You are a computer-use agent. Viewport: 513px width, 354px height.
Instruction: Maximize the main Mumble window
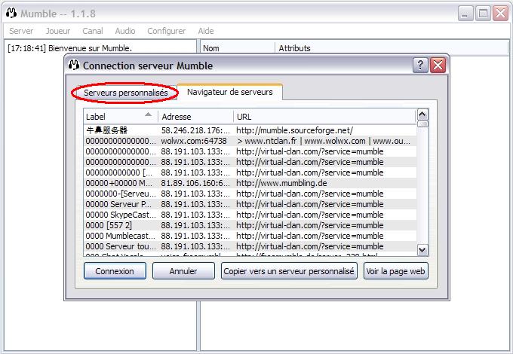click(x=483, y=14)
